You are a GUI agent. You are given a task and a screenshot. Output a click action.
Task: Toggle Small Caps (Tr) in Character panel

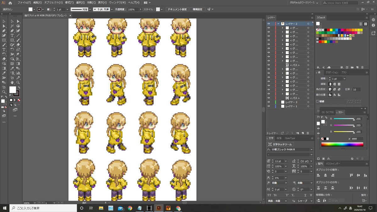point(275,195)
